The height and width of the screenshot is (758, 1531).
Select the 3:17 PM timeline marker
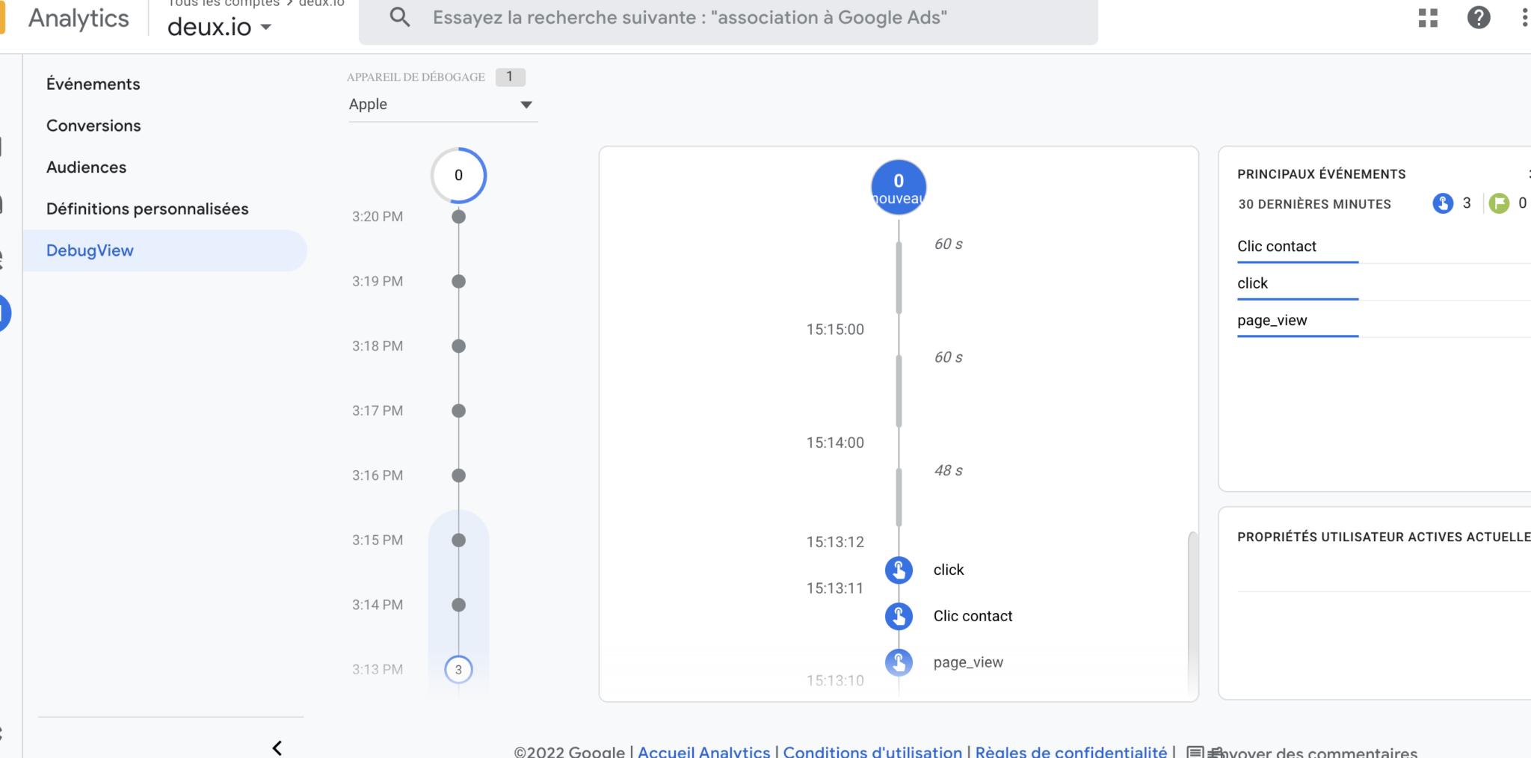pyautogui.click(x=459, y=410)
